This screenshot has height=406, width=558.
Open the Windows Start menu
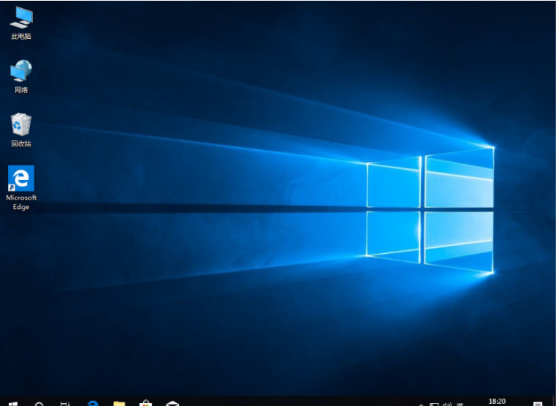(x=13, y=404)
